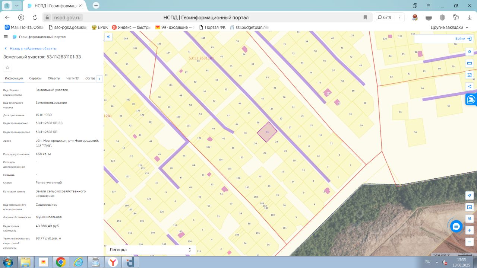The height and width of the screenshot is (268, 477).
Task: Switch to the Части ЗУ tab
Action: 73,78
